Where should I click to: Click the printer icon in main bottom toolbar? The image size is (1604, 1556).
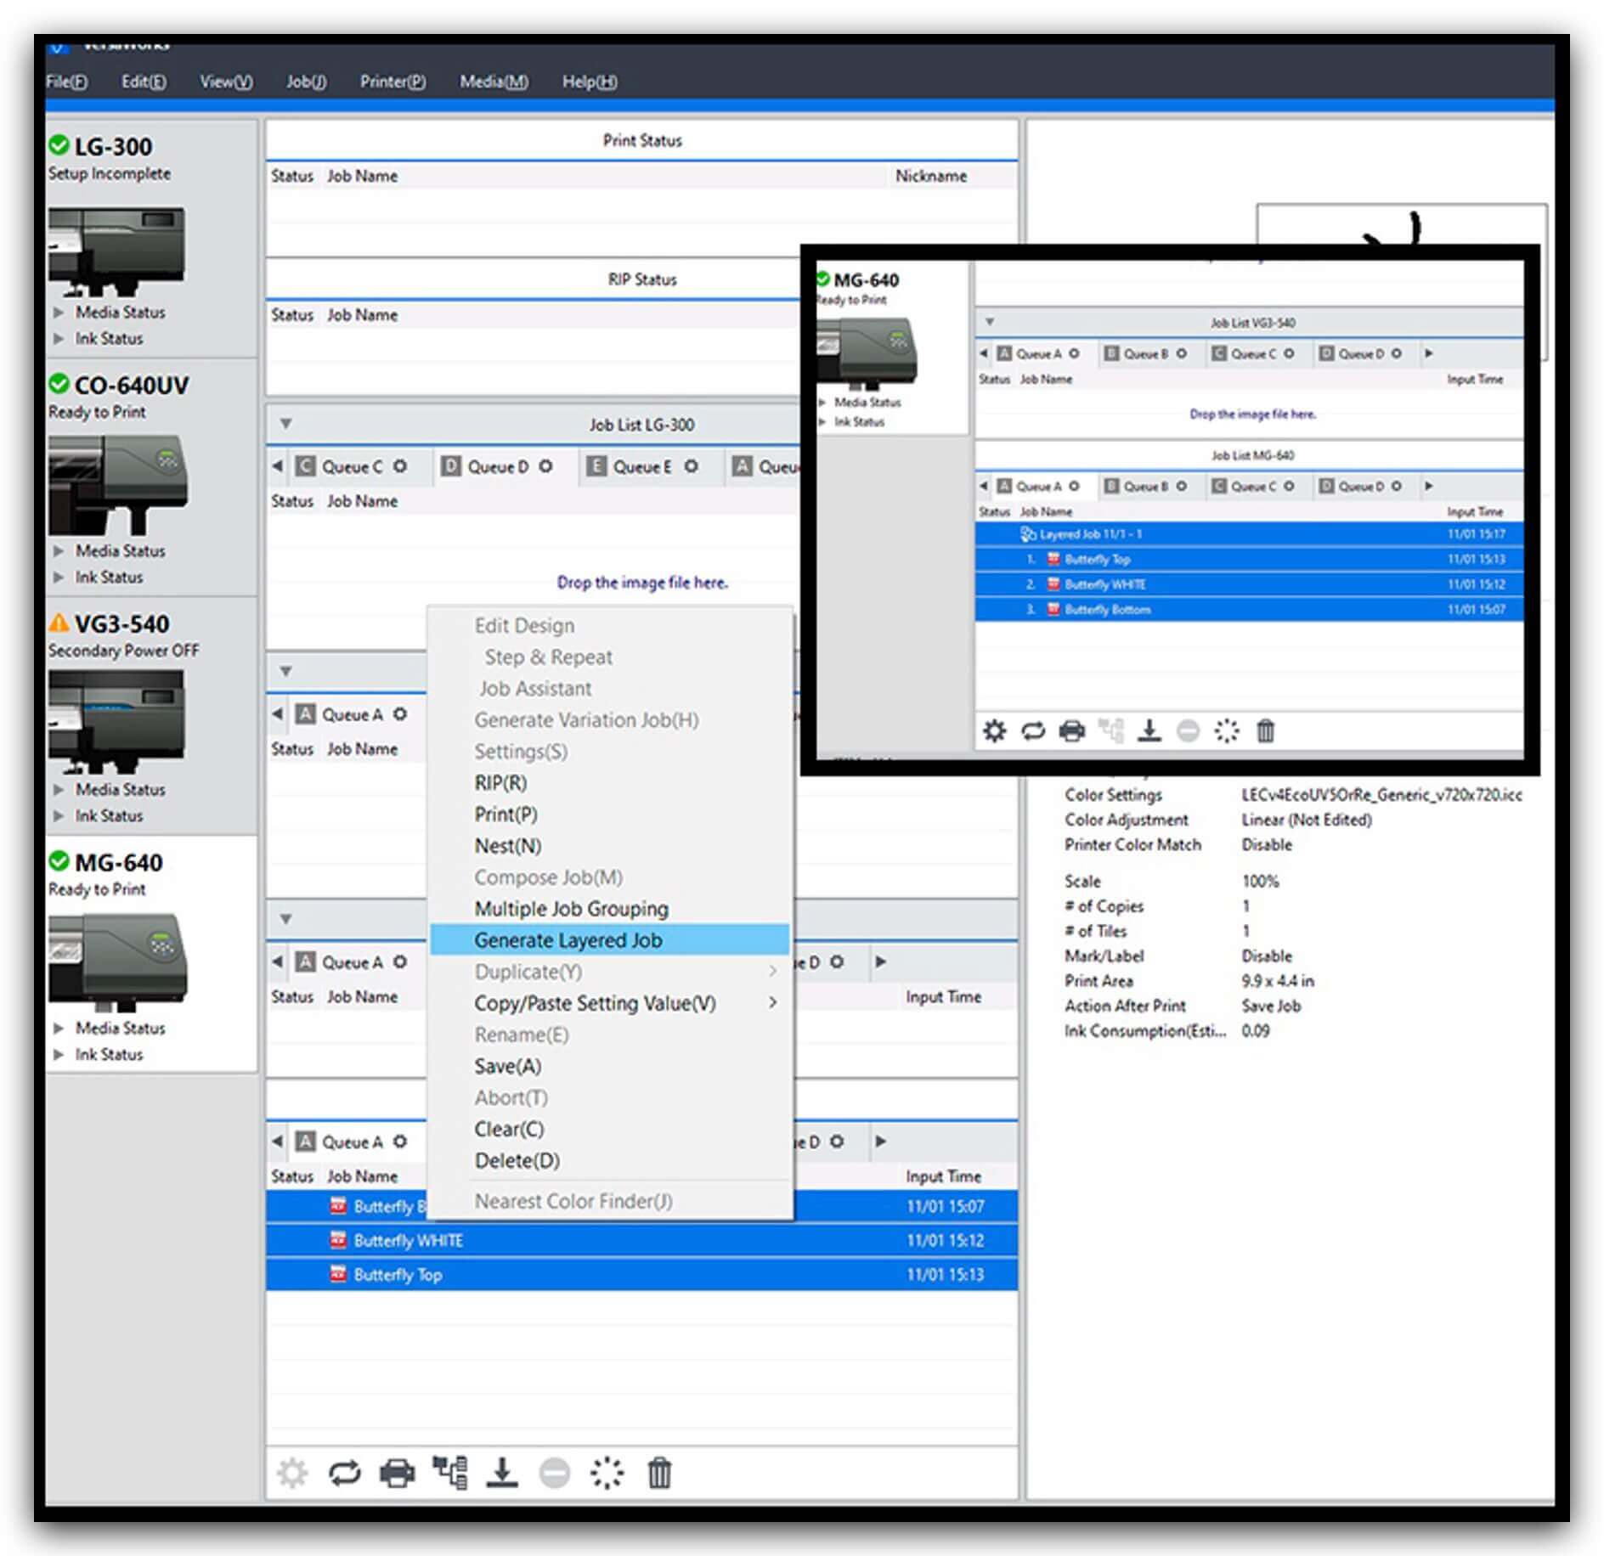[x=397, y=1473]
